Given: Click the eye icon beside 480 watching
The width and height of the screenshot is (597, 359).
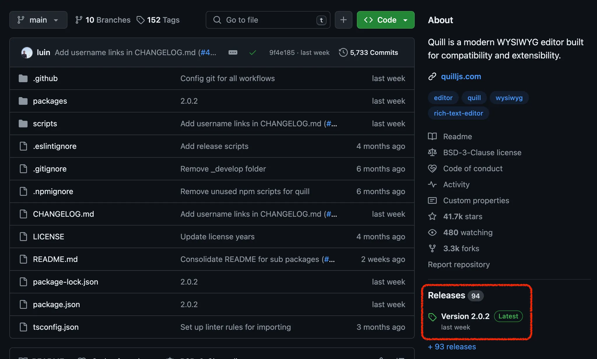Looking at the screenshot, I should tap(432, 233).
